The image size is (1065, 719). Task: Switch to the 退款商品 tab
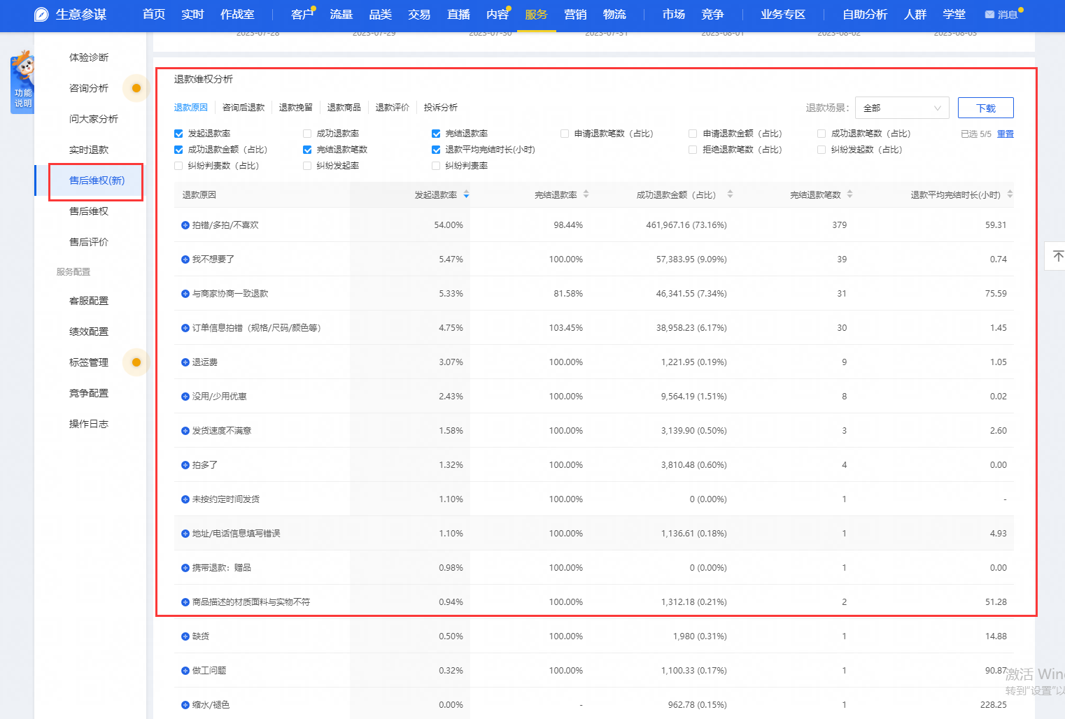coord(344,108)
